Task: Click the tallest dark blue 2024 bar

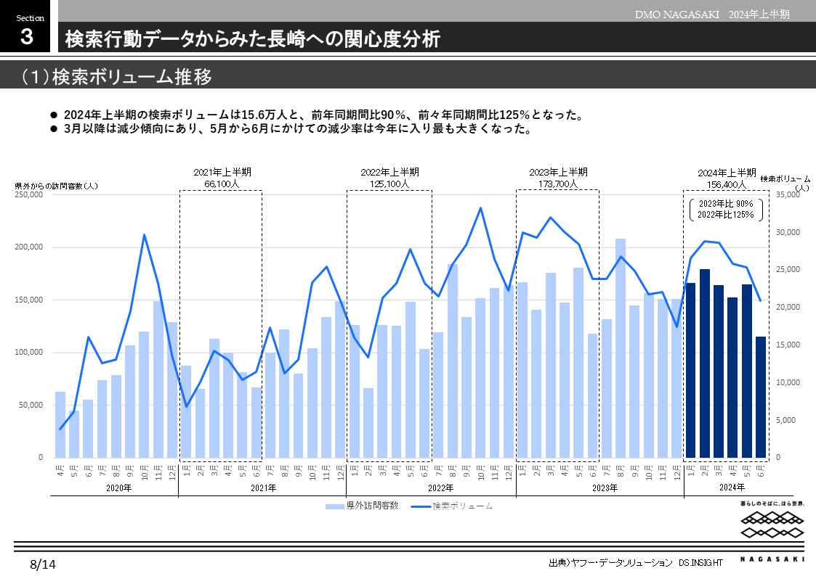Action: coord(705,363)
